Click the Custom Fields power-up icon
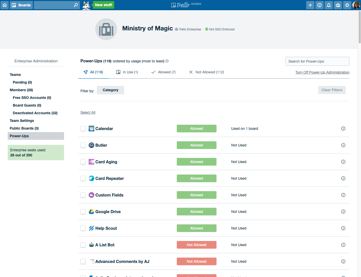 pos(91,195)
